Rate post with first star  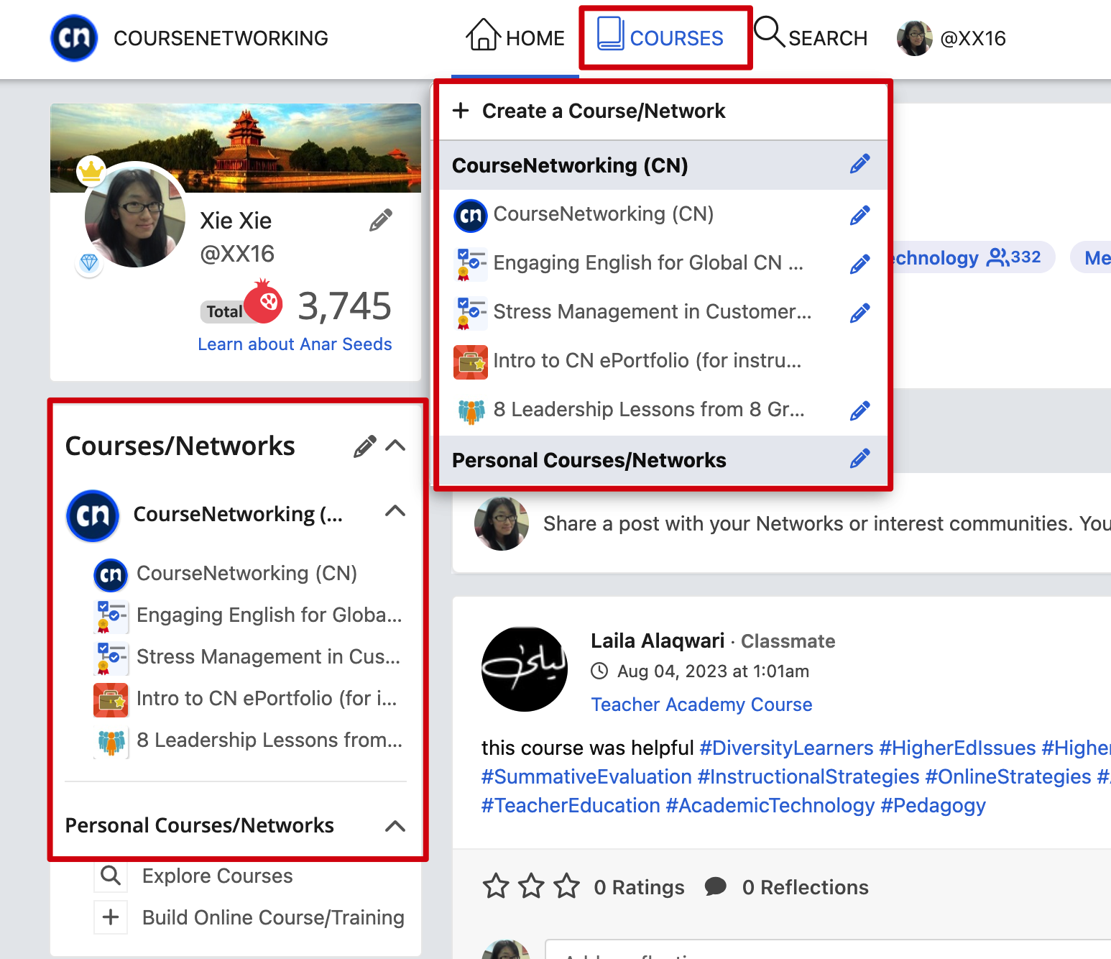pyautogui.click(x=496, y=886)
